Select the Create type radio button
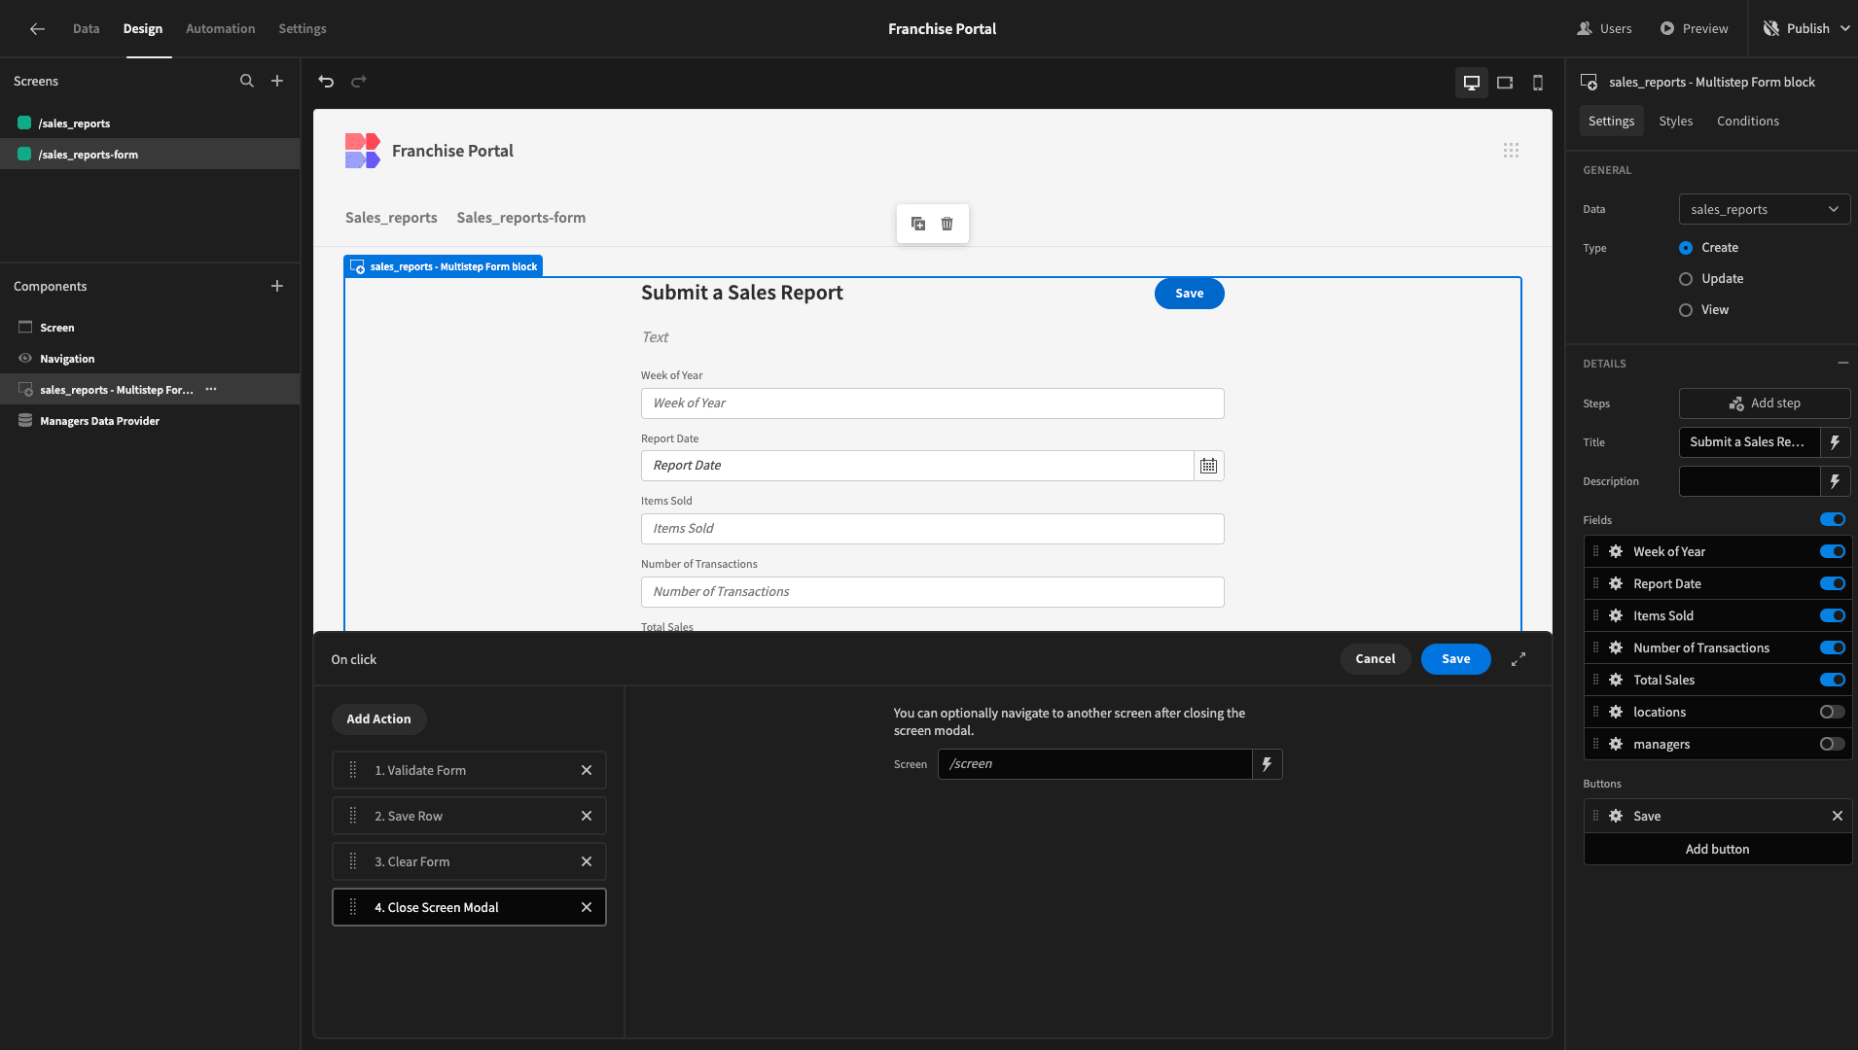Viewport: 1858px width, 1050px height. click(x=1686, y=248)
